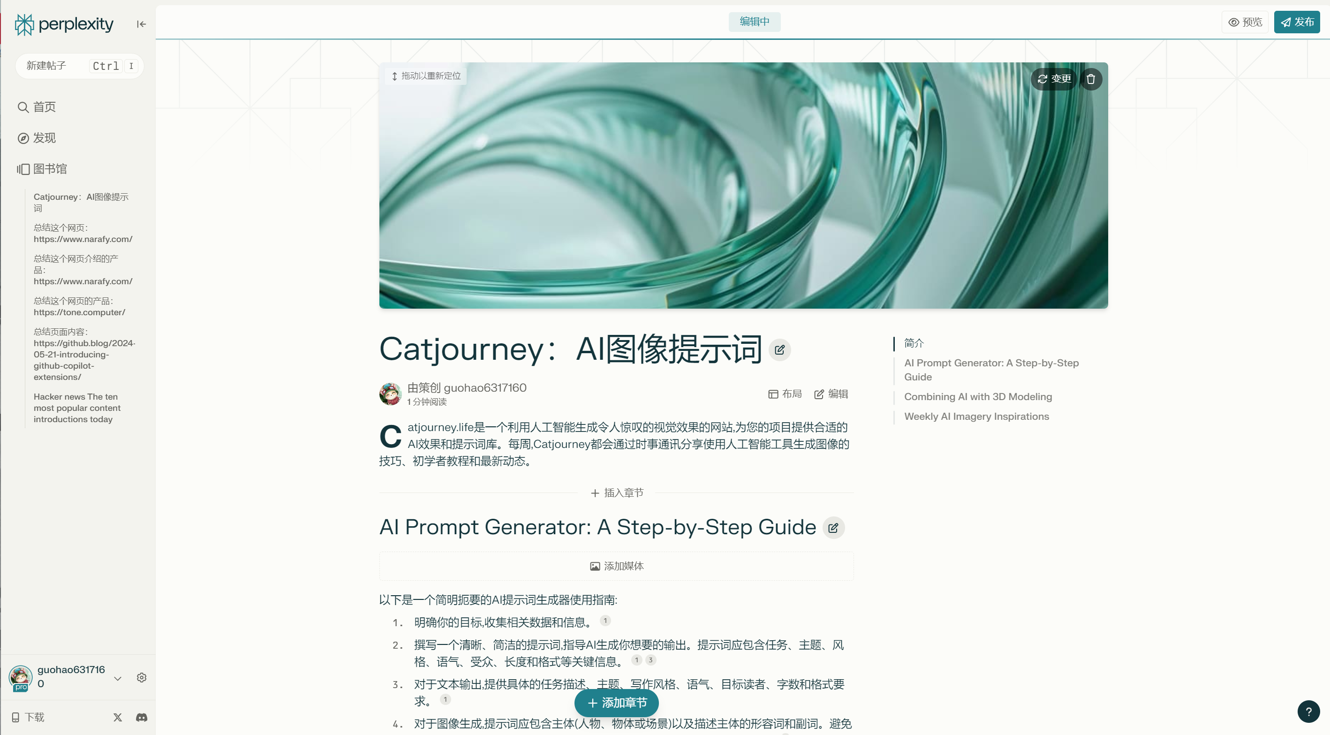The height and width of the screenshot is (735, 1330).
Task: Click the 添加章节 floating button
Action: [x=617, y=703]
